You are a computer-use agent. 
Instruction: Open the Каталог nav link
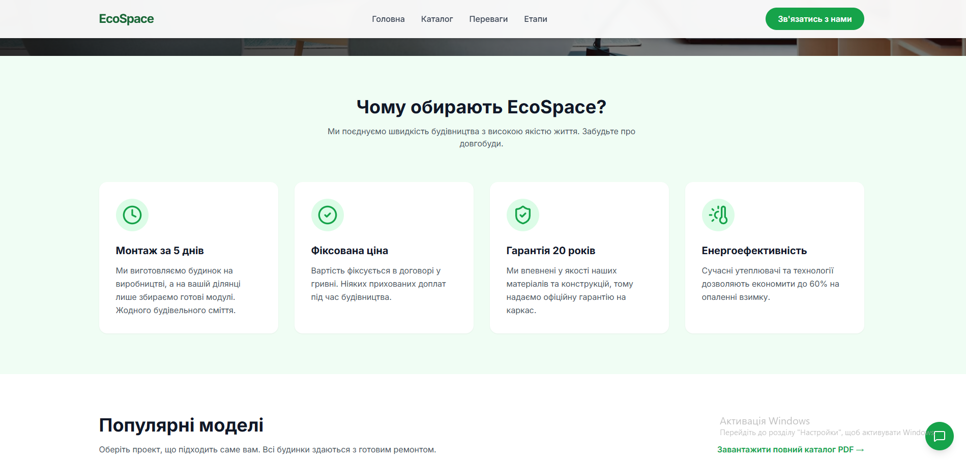(437, 19)
